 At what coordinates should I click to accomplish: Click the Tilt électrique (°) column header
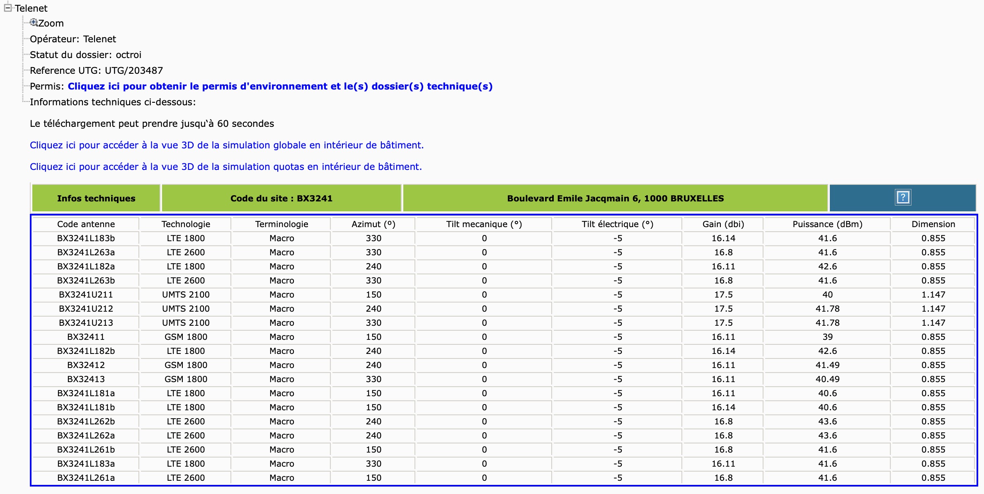618,224
